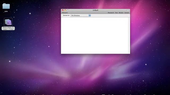The width and height of the screenshot is (170, 95).
Task: Click the Jake folder name label
Action: click(x=6, y=11)
